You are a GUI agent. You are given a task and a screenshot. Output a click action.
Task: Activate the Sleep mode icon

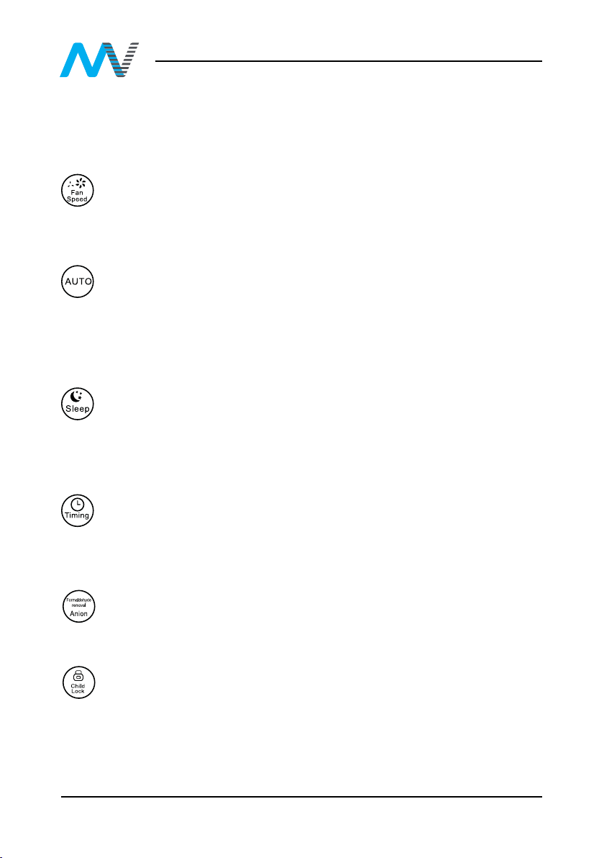click(77, 404)
